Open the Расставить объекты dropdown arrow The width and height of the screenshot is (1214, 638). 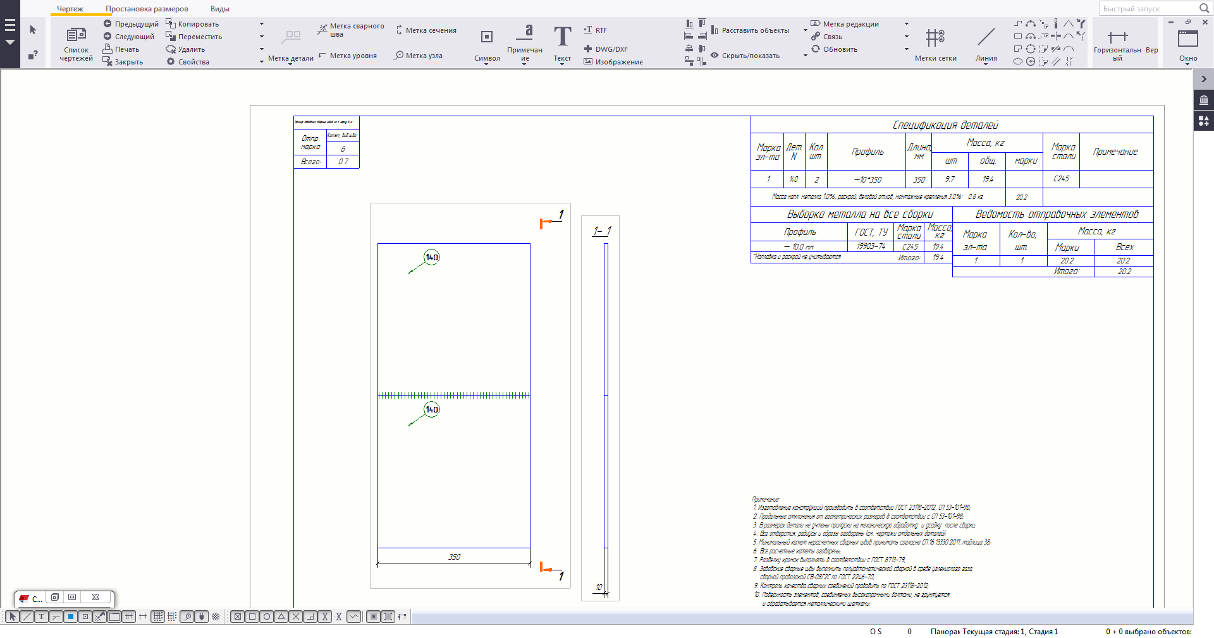point(805,30)
